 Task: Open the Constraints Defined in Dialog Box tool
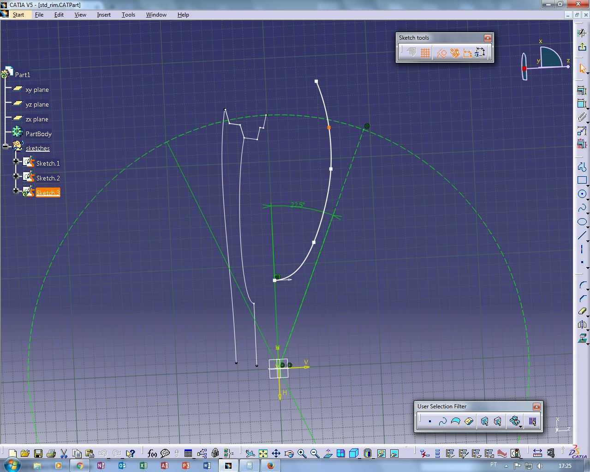(x=582, y=90)
